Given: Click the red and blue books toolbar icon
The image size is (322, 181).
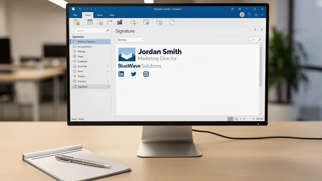Looking at the screenshot, I should 120,22.
